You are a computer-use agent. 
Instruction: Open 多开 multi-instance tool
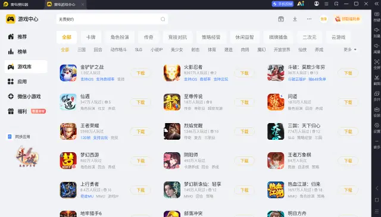[377, 96]
